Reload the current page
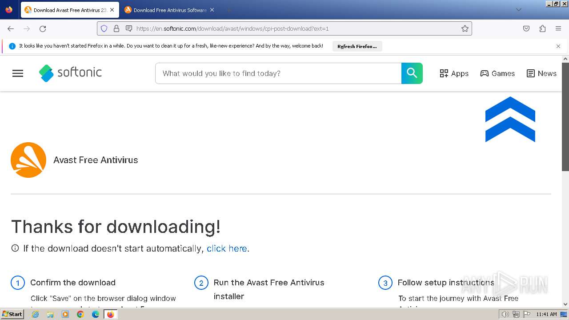Viewport: 569px width, 320px height. [x=43, y=28]
